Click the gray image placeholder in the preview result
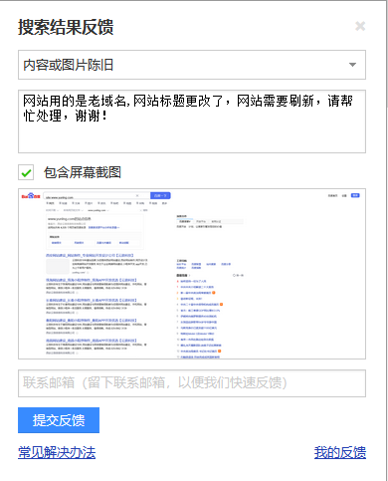Image resolution: width=388 pixels, height=481 pixels. (58, 266)
